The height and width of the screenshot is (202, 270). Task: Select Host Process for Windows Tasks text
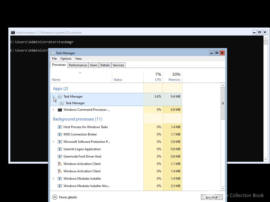[86, 127]
